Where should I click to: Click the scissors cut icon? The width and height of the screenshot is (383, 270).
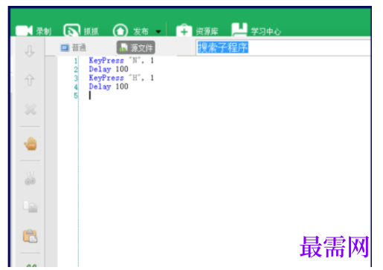pyautogui.click(x=30, y=178)
